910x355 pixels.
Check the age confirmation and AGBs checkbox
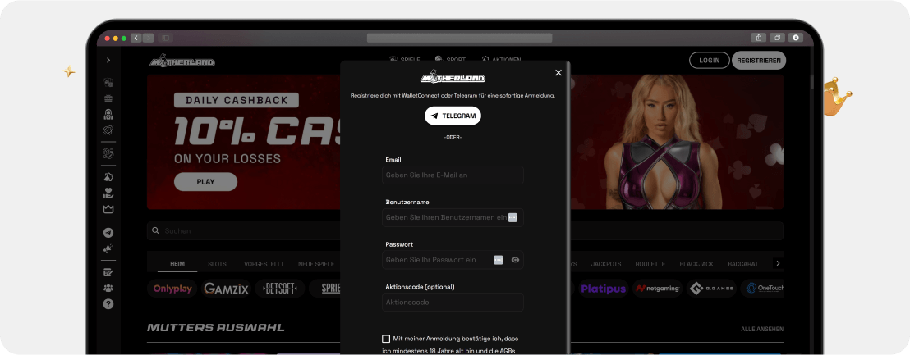(x=386, y=339)
